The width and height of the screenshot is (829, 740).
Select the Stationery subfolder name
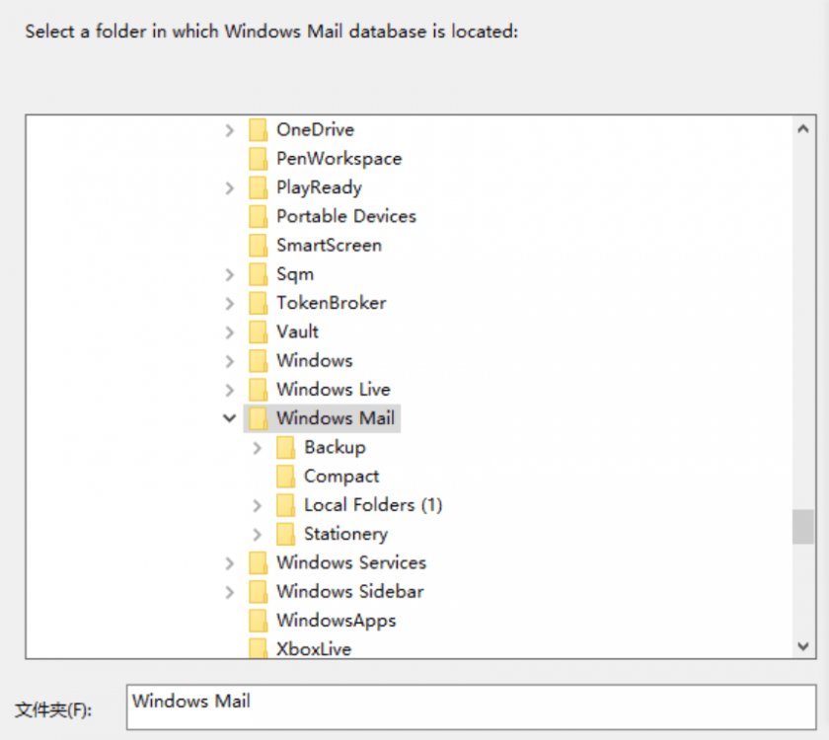tap(345, 534)
